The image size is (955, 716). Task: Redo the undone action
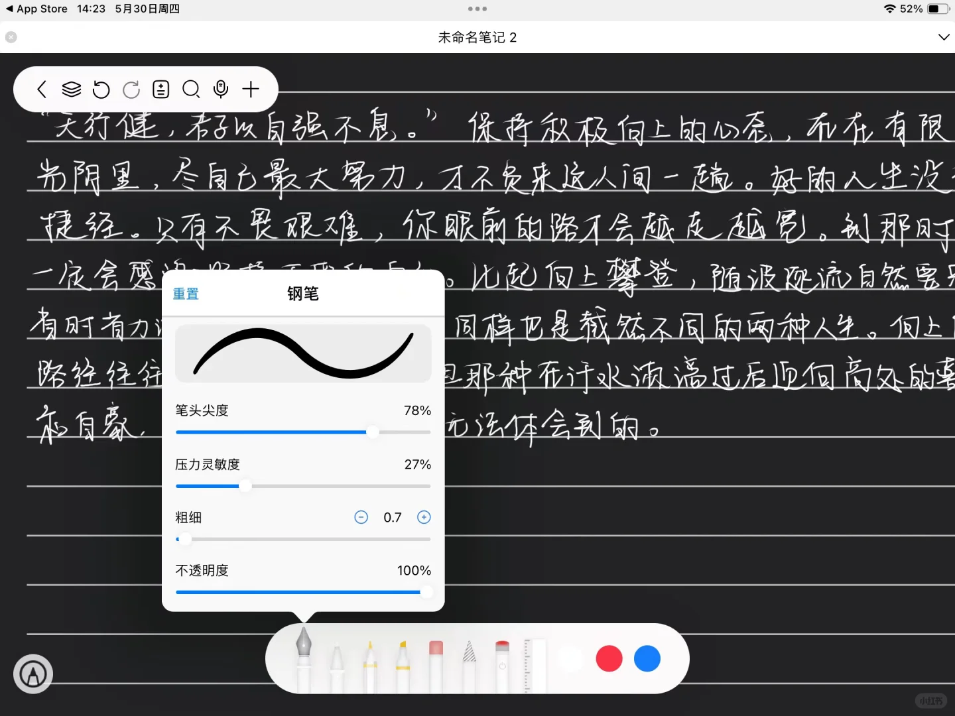pos(131,89)
